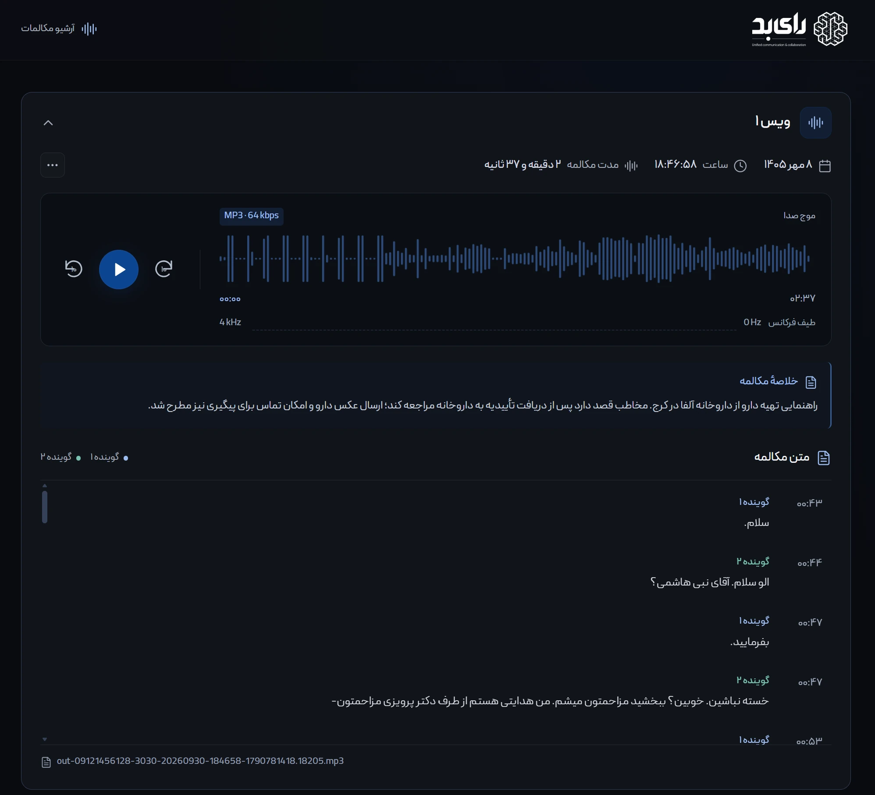875x795 pixels.
Task: Play the call recording
Action: click(119, 270)
